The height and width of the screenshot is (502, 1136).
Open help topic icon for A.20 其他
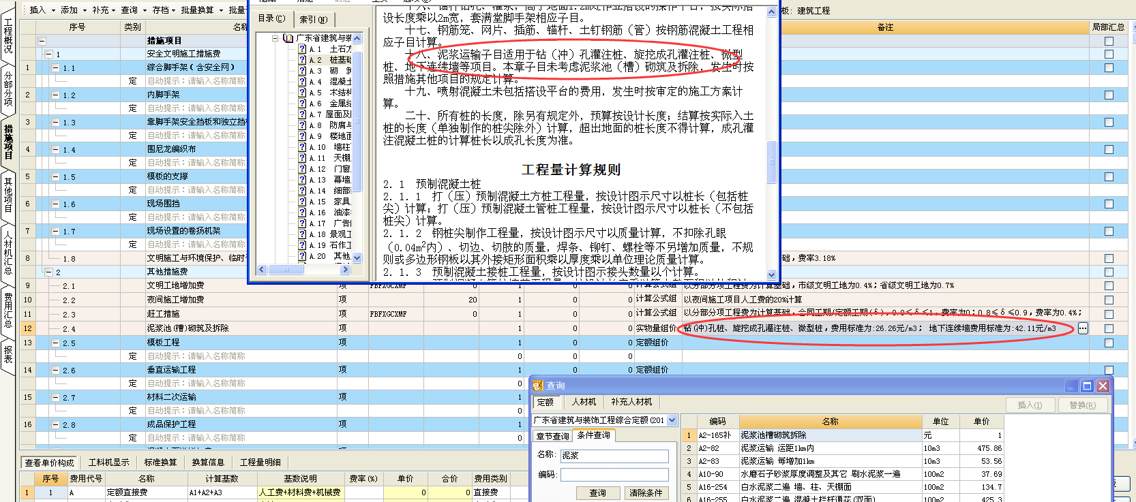point(302,256)
